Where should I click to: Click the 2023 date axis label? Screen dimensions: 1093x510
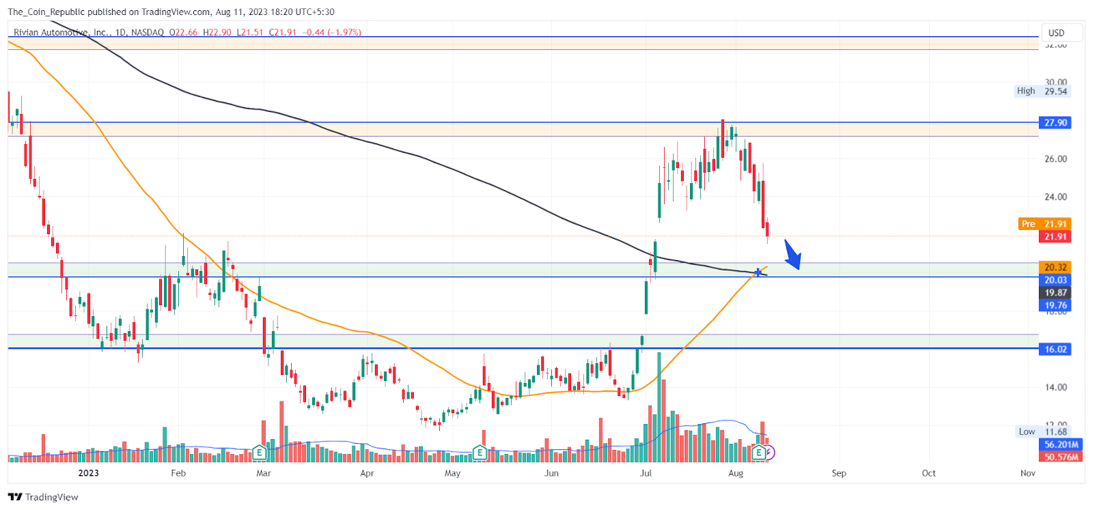pos(88,473)
